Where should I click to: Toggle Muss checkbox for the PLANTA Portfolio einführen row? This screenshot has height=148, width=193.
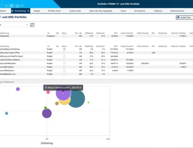click(64, 60)
